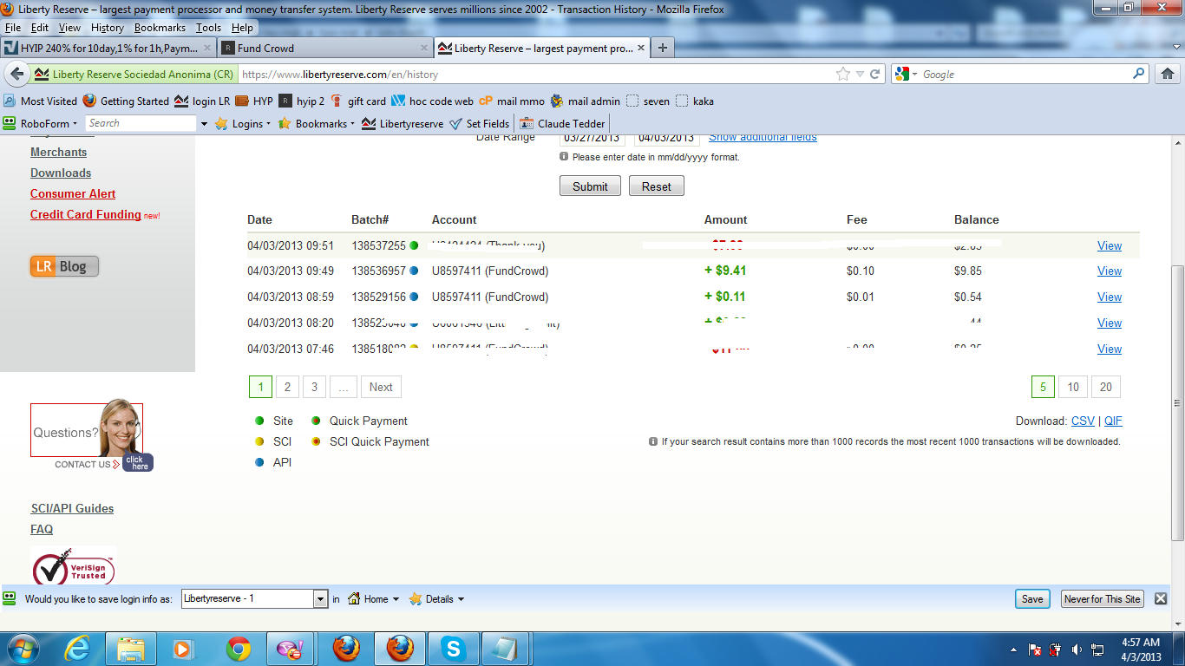Switch to the Fund Crowd tab

coord(325,49)
